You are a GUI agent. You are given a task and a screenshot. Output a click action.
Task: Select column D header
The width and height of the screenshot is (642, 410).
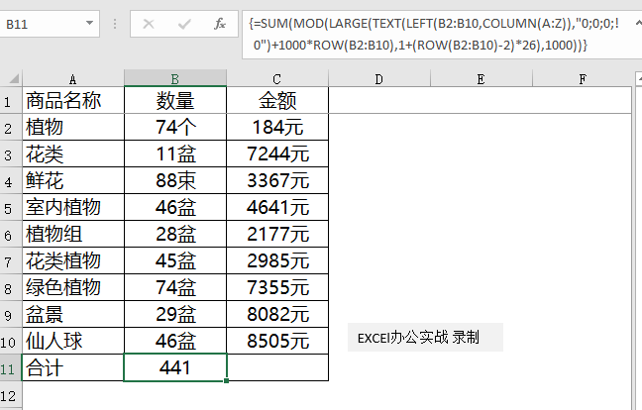point(379,78)
